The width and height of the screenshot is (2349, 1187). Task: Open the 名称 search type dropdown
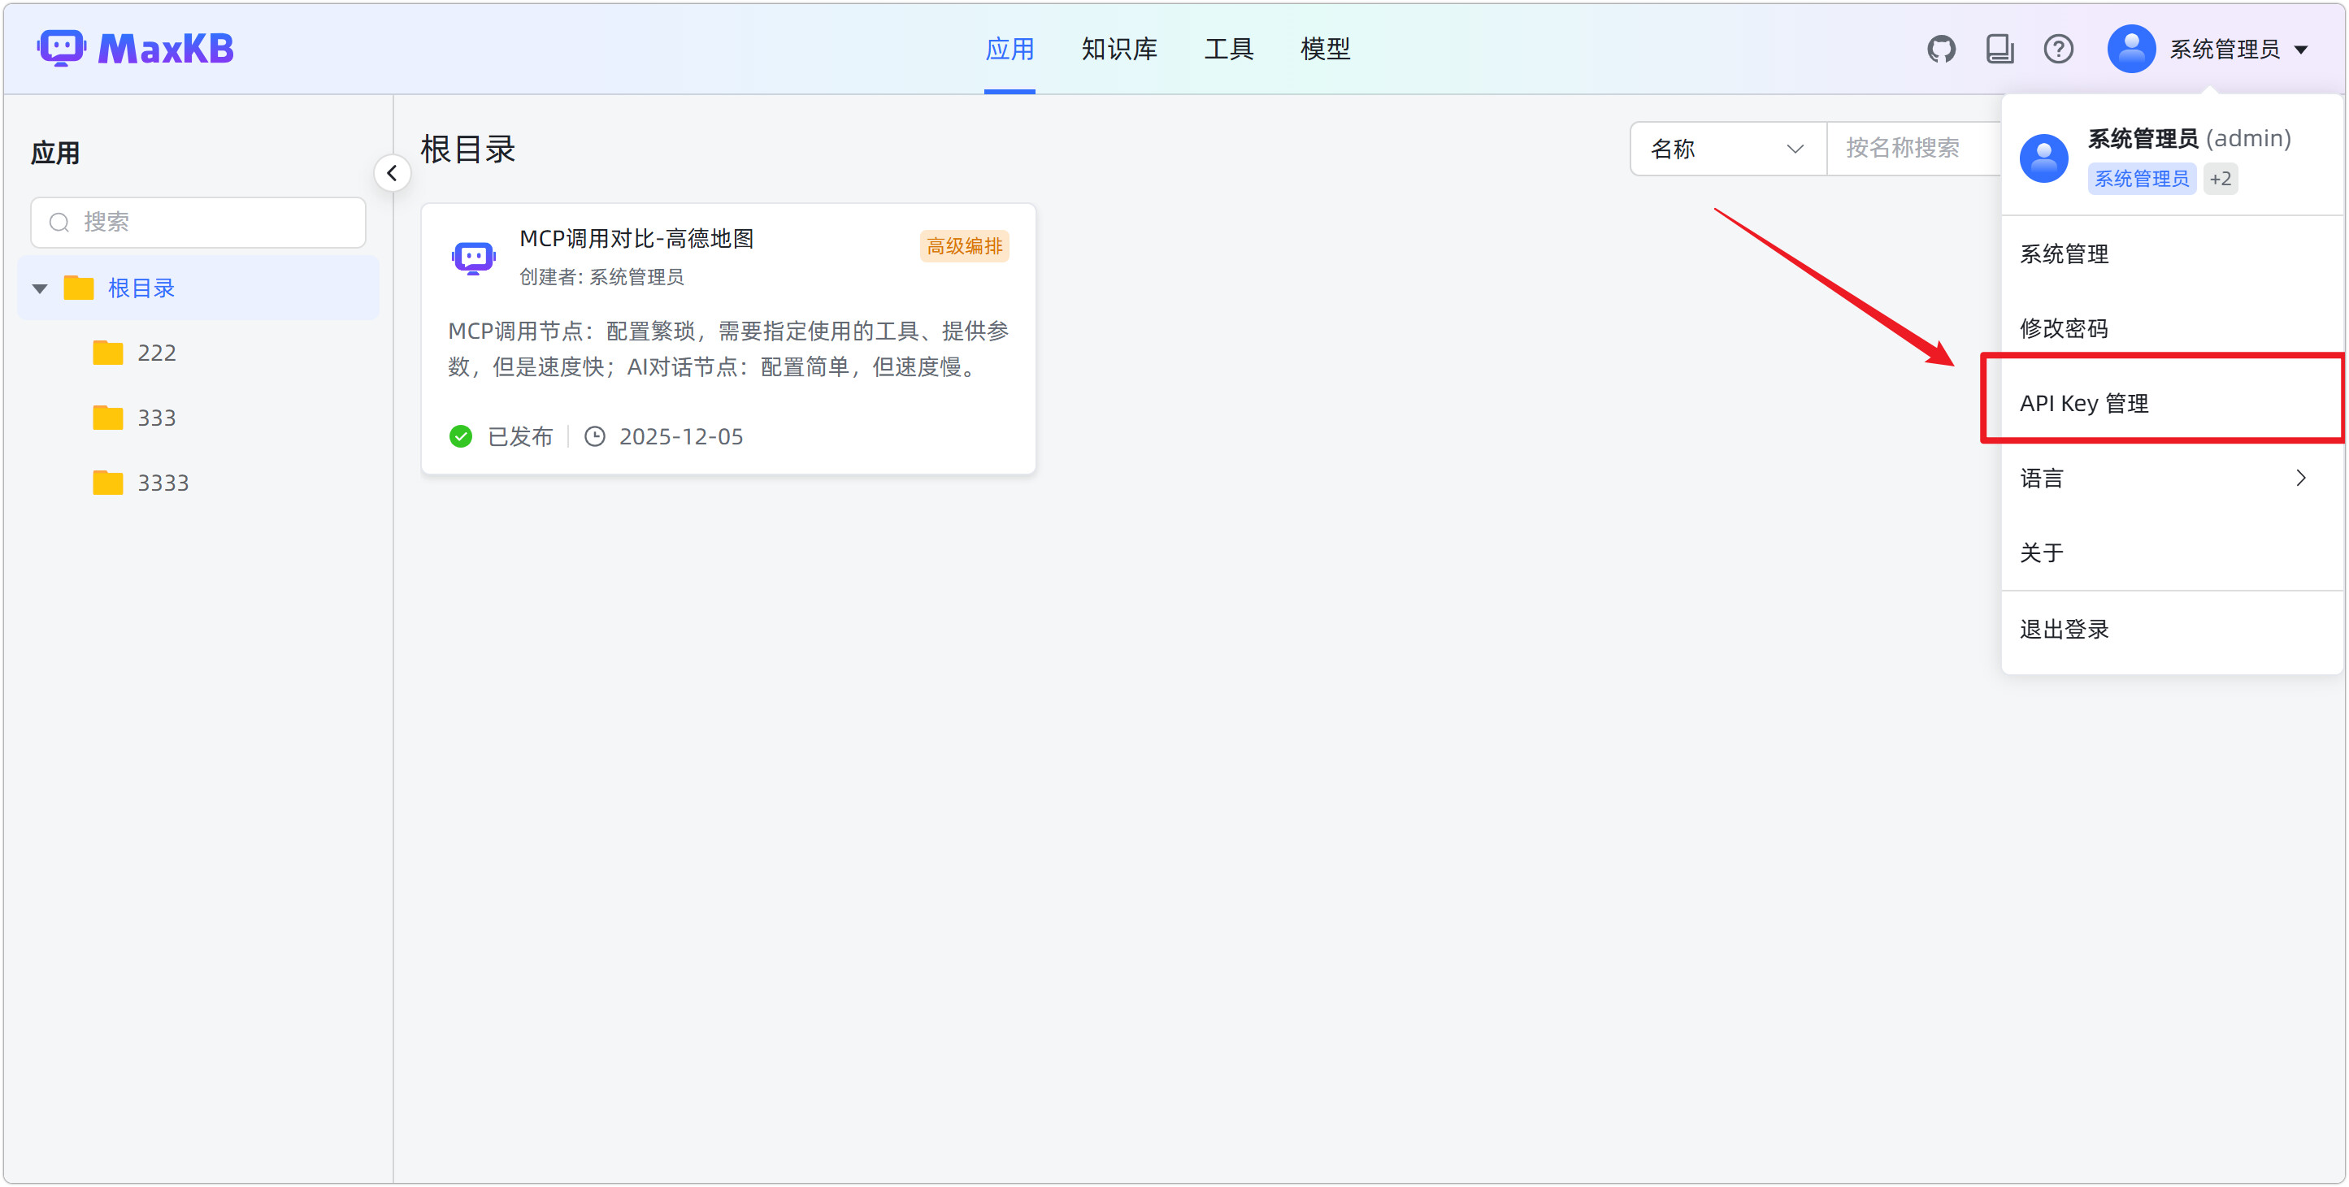tap(1727, 149)
